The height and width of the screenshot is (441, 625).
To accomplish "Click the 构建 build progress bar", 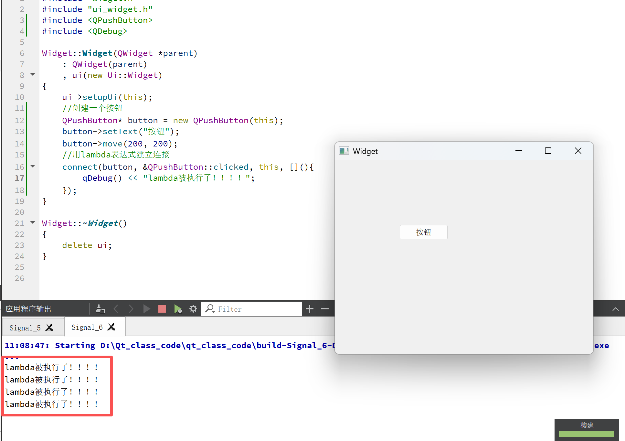I will pos(586,434).
